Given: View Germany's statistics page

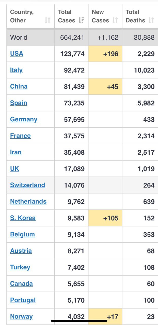Looking at the screenshot, I should coord(24,119).
